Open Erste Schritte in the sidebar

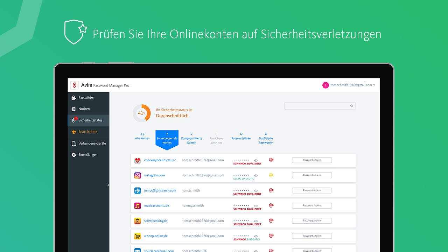point(89,132)
